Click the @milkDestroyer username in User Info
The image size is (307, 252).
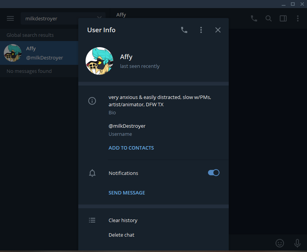(x=127, y=126)
